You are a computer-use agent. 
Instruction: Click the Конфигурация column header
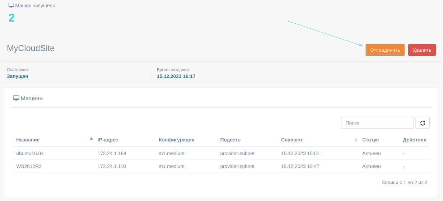coord(177,140)
